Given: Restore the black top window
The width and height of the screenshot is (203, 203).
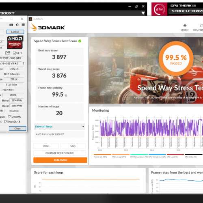Looking at the screenshot, I should 136,6.
